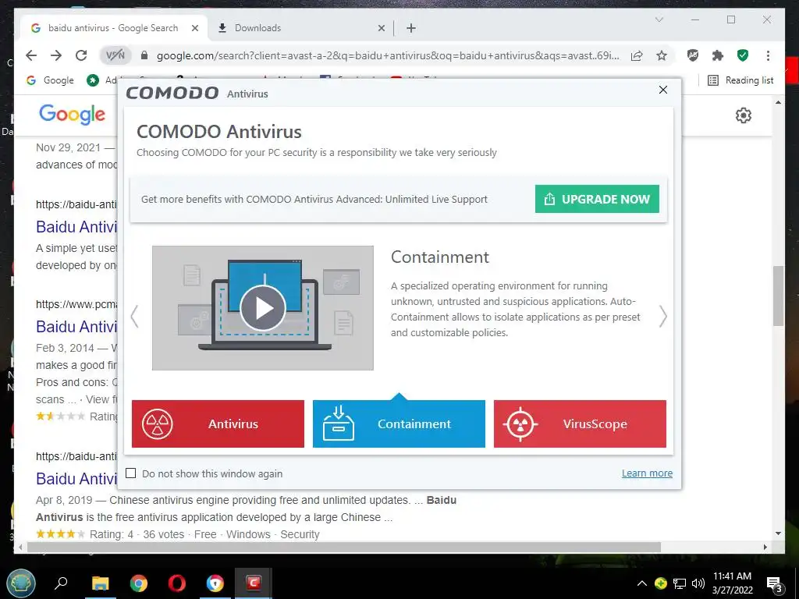
Task: Click the first Baidu Antivirus result title
Action: point(76,227)
